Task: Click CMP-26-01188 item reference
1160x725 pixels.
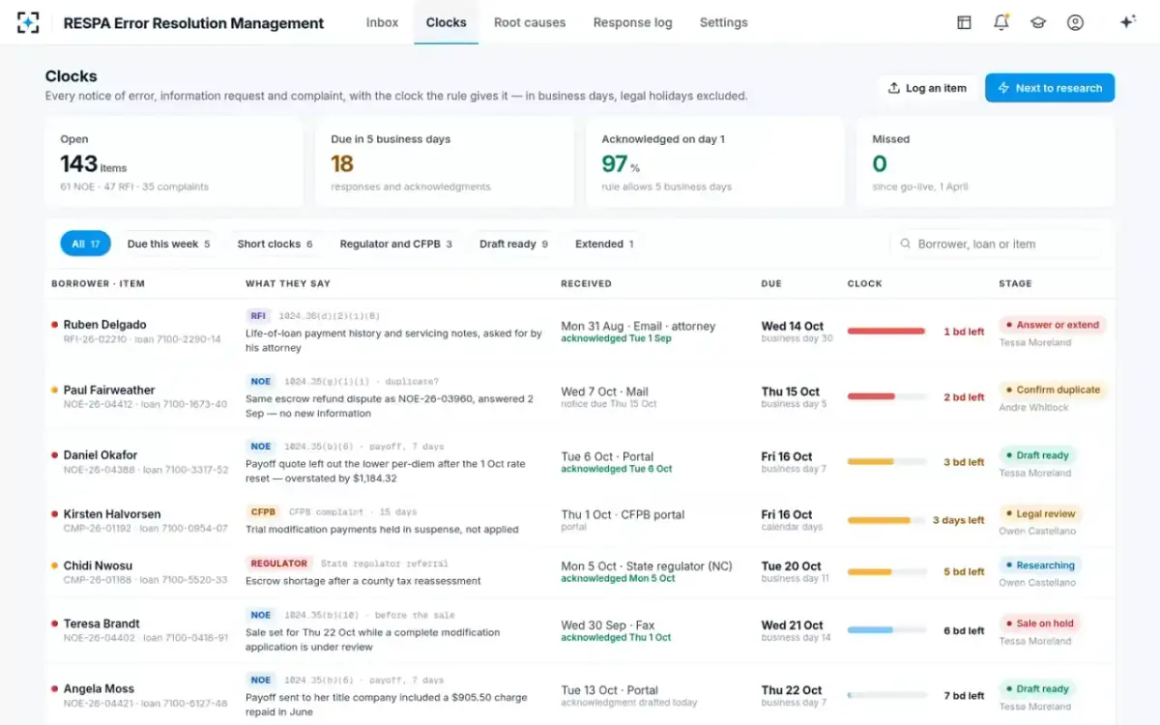Action: pos(99,580)
